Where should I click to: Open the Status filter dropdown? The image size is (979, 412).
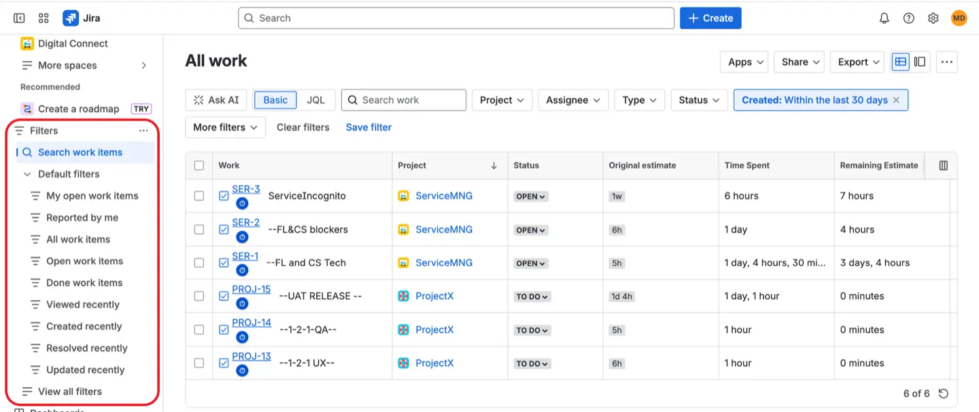point(699,100)
